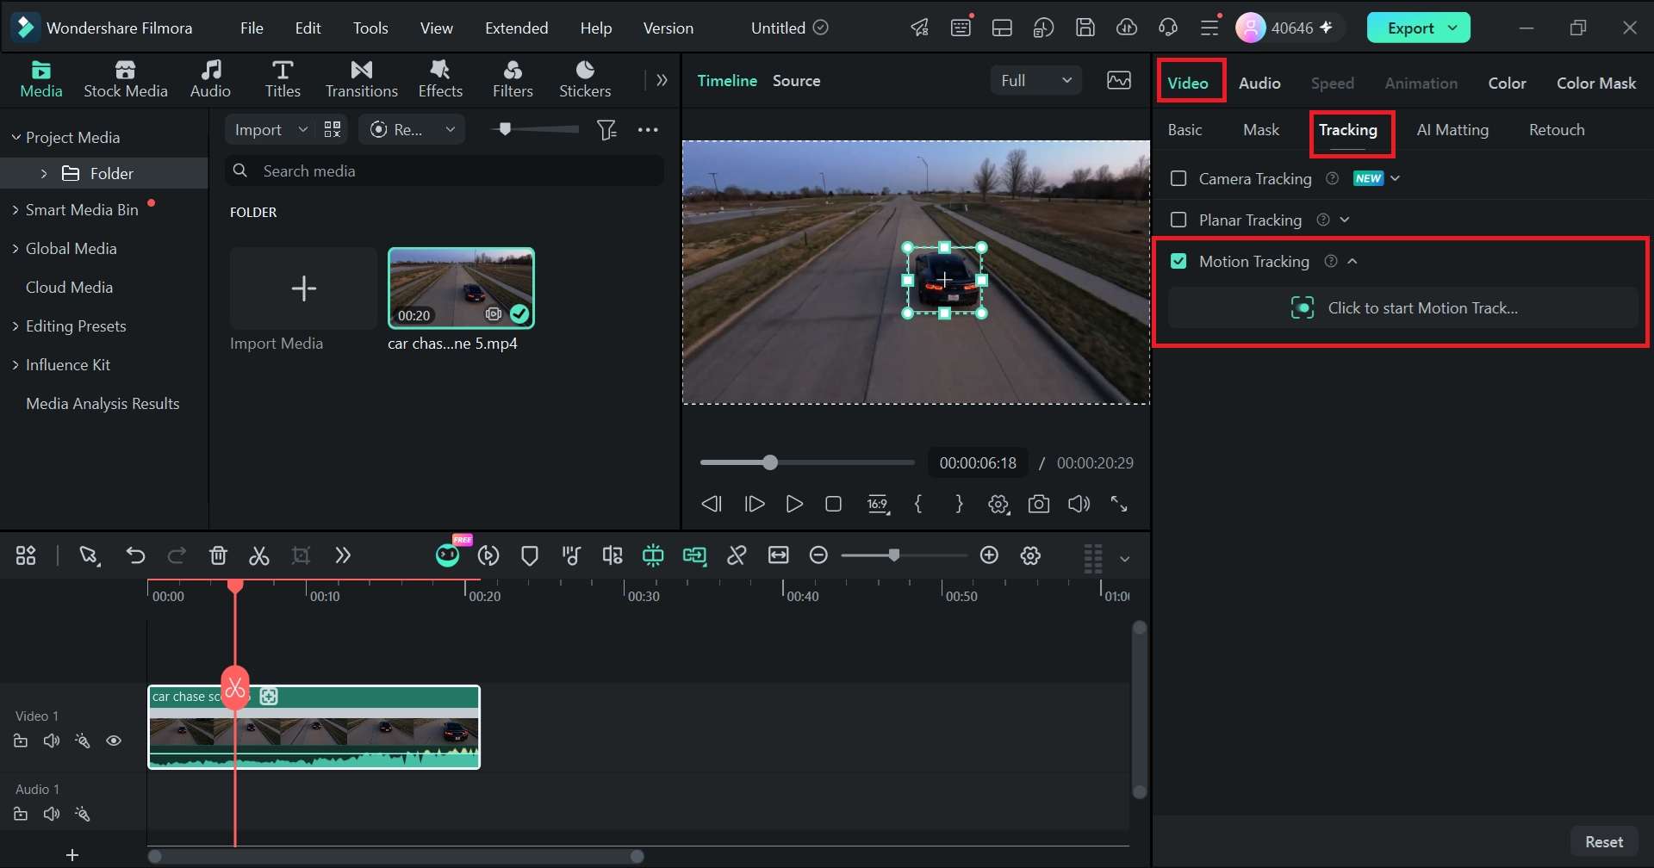Collapse the Motion Tracking section chevron
1654x868 pixels.
[x=1352, y=262]
